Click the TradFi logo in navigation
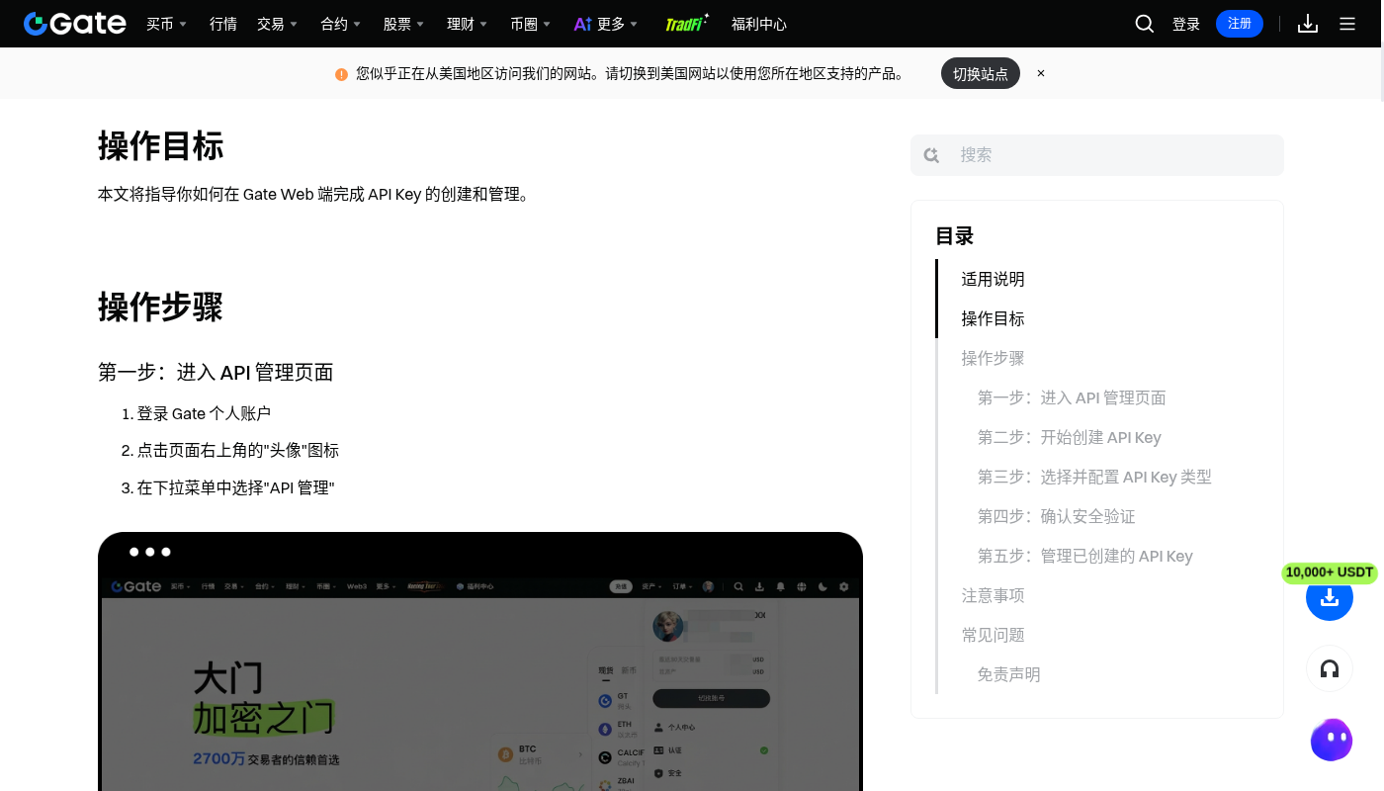The image size is (1384, 791). (686, 24)
